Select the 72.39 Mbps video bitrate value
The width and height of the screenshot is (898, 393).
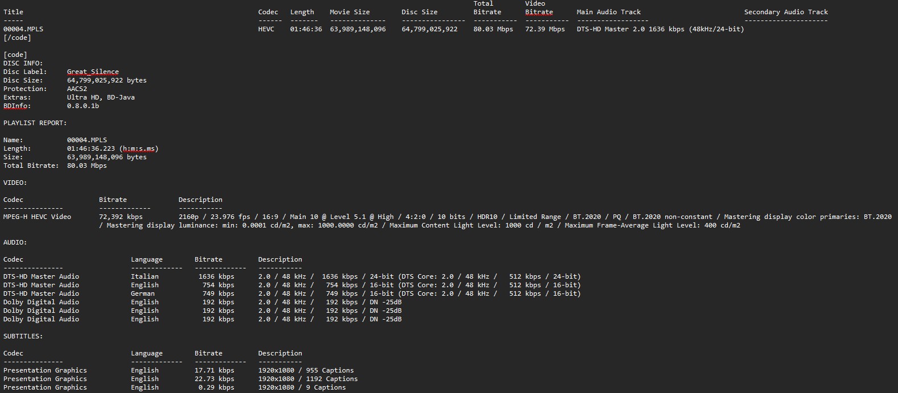[545, 29]
